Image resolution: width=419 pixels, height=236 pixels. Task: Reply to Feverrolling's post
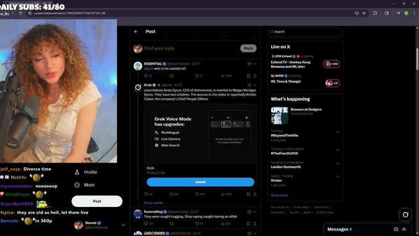[x=146, y=224]
